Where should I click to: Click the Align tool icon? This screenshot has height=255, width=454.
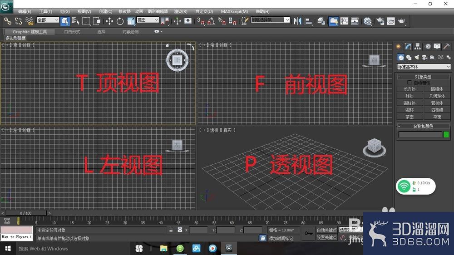click(x=309, y=21)
